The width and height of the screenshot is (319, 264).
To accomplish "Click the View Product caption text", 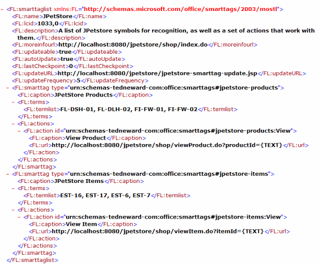I will pyautogui.click(x=86, y=138).
